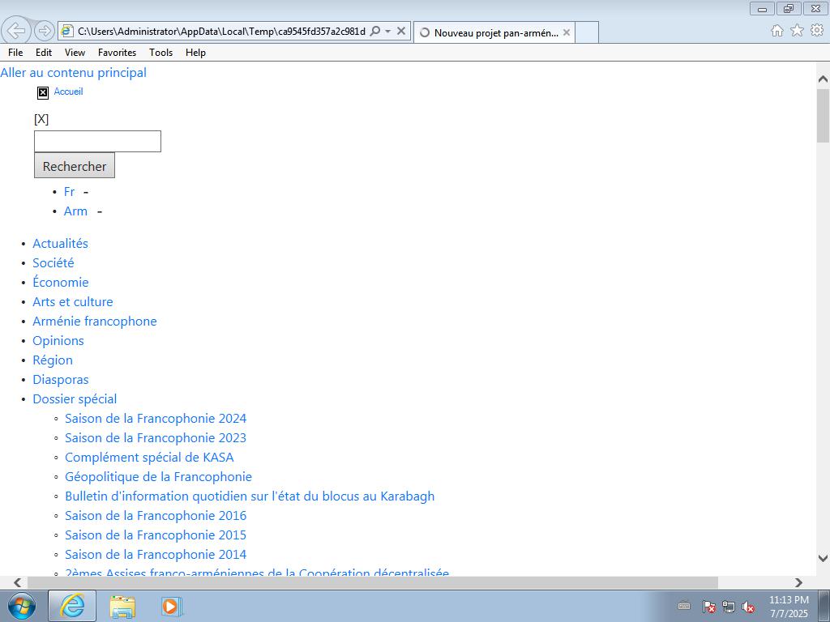Viewport: 830px width, 622px height.
Task: Click the search text input field
Action: tap(97, 142)
